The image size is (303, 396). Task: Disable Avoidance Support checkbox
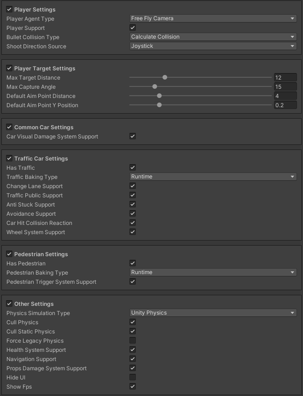tap(133, 213)
